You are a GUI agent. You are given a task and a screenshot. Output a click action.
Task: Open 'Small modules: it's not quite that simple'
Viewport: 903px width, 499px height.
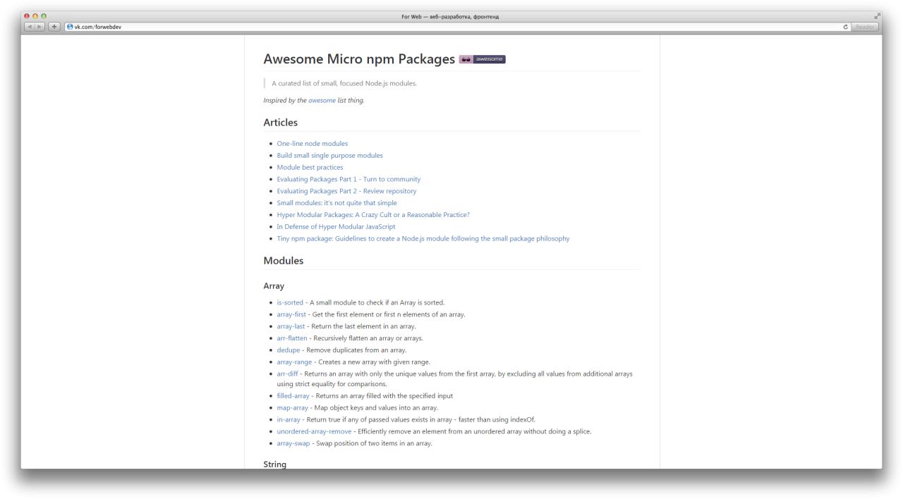[x=337, y=203]
